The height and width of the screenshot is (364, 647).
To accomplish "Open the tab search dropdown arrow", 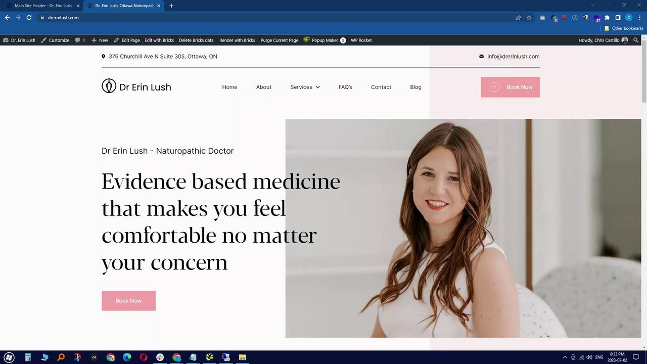I will pos(593,5).
